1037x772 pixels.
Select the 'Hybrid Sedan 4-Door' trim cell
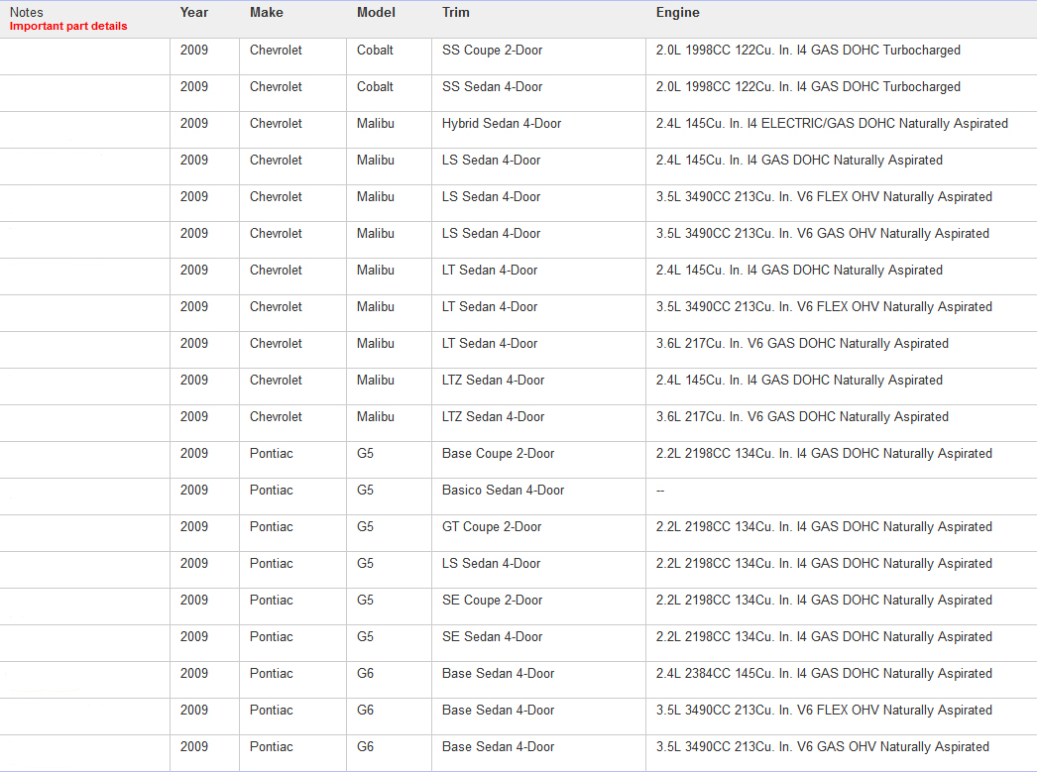pos(502,124)
